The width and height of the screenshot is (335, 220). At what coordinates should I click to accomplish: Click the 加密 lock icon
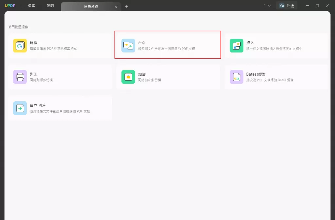(128, 77)
